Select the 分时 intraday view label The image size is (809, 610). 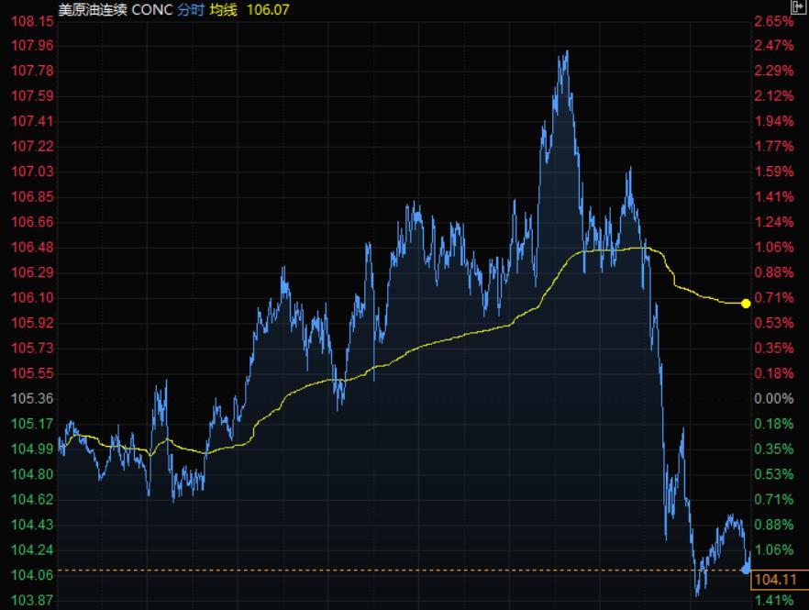click(x=191, y=9)
